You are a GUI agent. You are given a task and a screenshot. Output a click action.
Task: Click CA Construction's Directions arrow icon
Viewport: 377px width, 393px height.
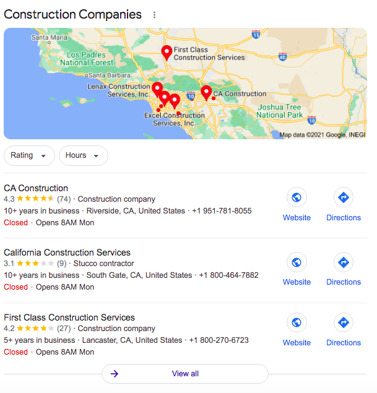(x=344, y=197)
